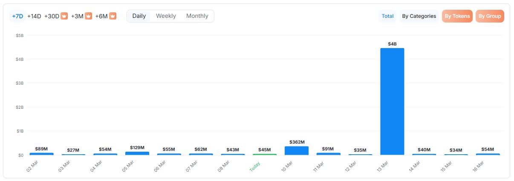Image resolution: width=514 pixels, height=181 pixels.
Task: Choose the +30D premium range
Action: point(52,16)
